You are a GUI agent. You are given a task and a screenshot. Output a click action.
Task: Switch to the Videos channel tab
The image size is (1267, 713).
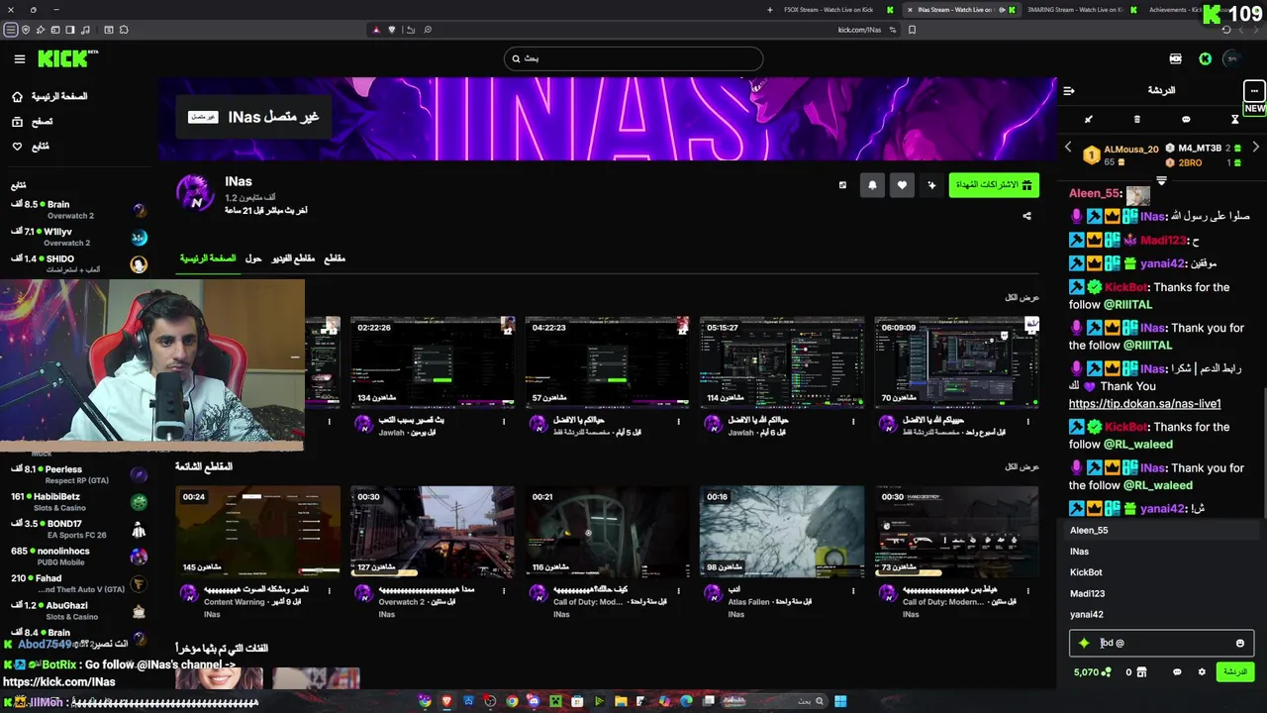tap(293, 258)
